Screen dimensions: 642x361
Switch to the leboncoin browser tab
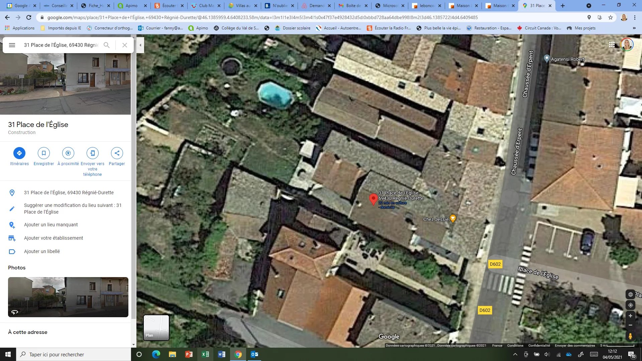[426, 6]
